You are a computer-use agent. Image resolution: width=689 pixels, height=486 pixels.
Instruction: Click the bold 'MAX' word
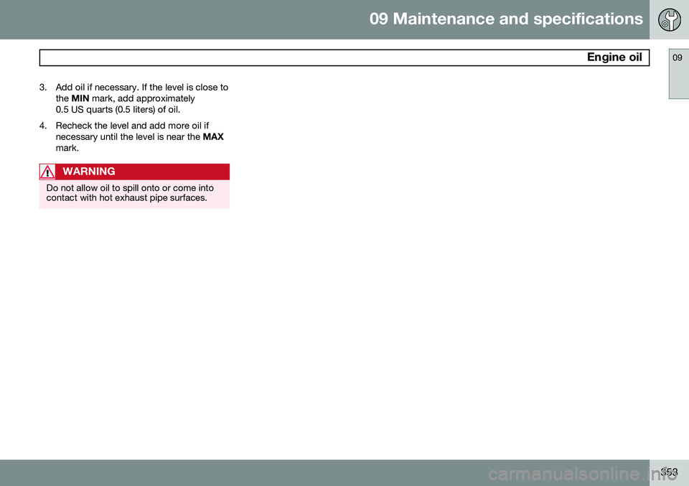[213, 136]
